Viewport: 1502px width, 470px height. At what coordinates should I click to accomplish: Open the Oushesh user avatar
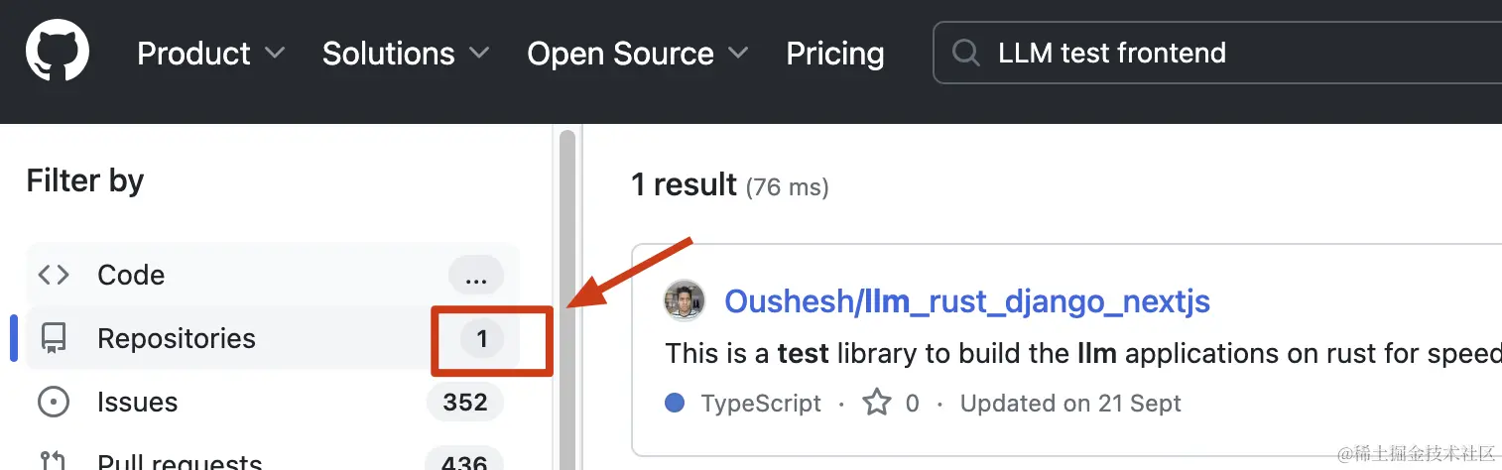pyautogui.click(x=685, y=300)
